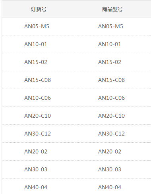Choose order number AN15-C08

point(38,80)
